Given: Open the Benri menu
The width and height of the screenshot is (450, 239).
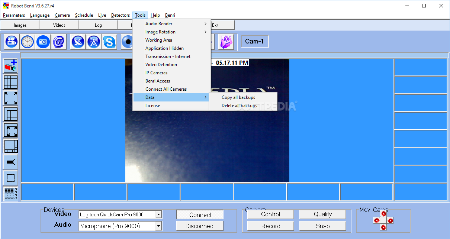Looking at the screenshot, I should coord(170,15).
